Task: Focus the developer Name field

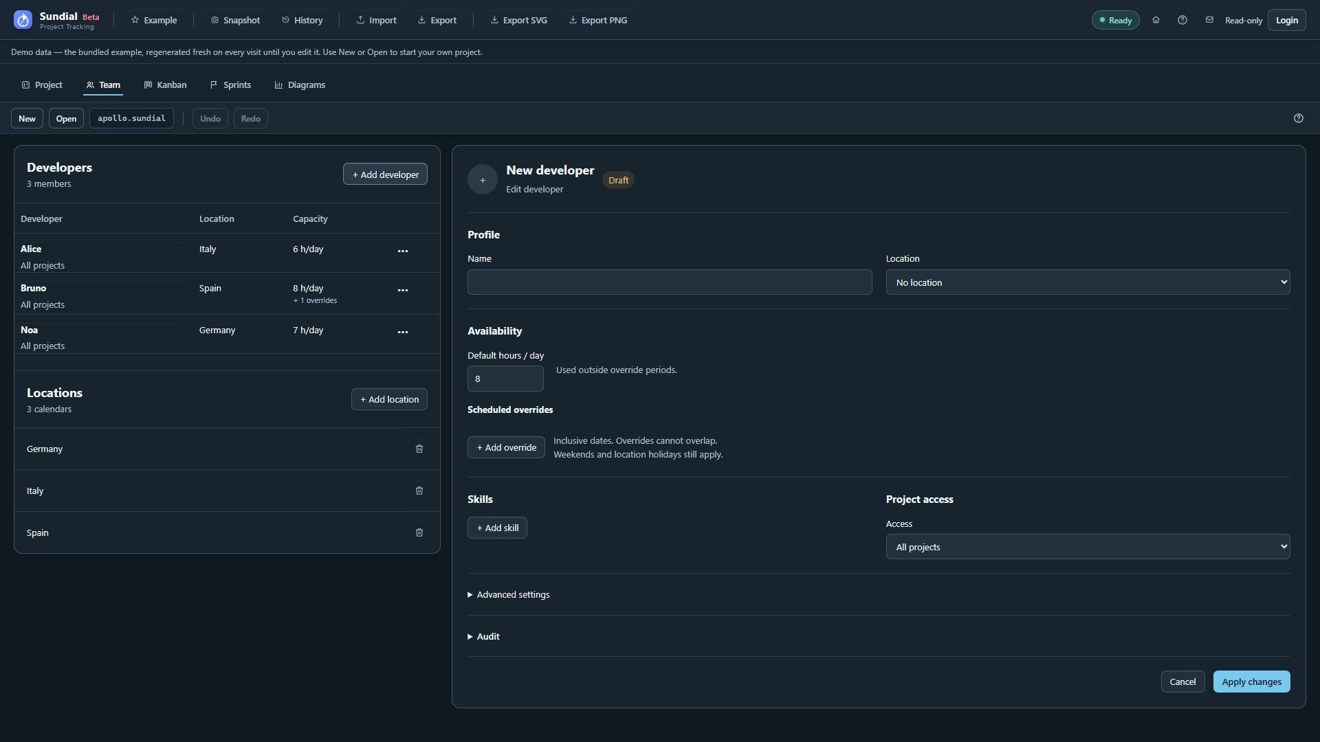Action: point(670,282)
